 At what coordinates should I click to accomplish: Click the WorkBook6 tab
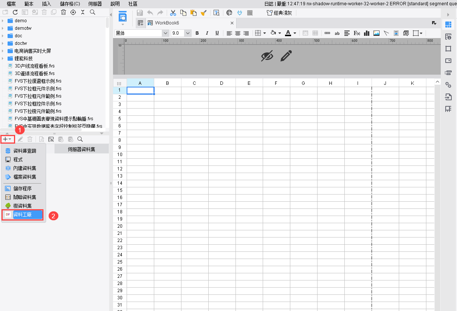(x=167, y=23)
